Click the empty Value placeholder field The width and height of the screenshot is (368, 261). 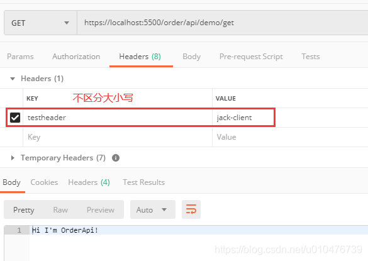click(290, 137)
